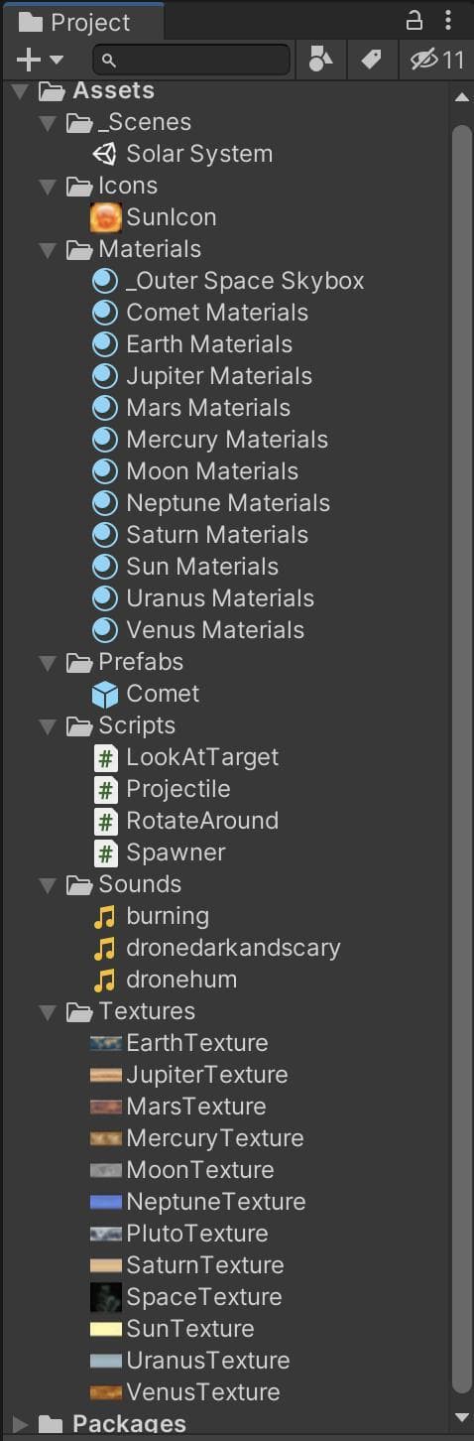474x1441 pixels.
Task: Collapse the Textures folder arrow
Action: point(48,1011)
